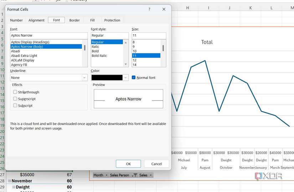Toggle the Normal font checkbox
The width and height of the screenshot is (294, 192).
[x=134, y=78]
